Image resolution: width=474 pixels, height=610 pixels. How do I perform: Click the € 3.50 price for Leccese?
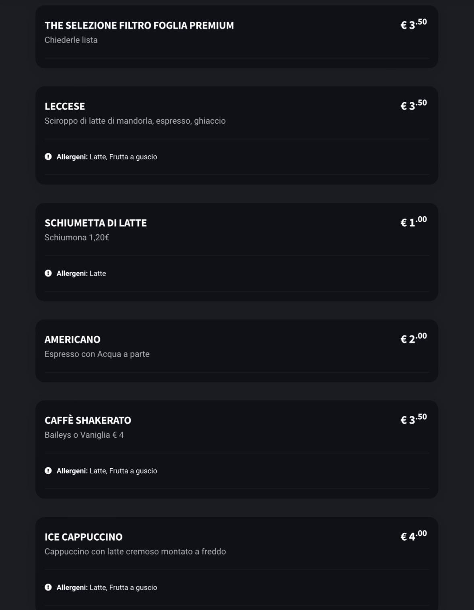click(x=413, y=105)
